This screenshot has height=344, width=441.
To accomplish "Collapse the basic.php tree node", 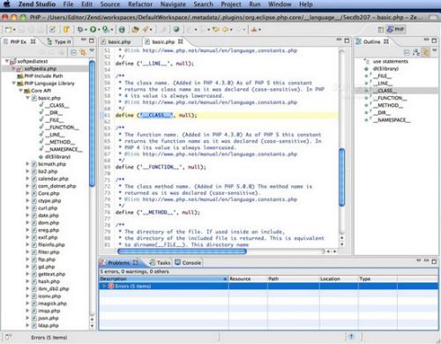I will point(27,98).
